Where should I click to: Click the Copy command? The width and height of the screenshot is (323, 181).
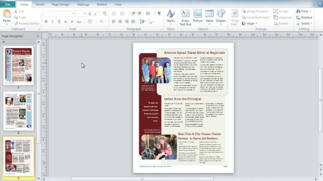pos(20,17)
